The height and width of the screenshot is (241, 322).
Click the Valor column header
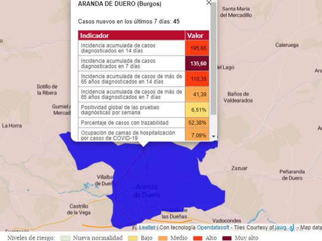[197, 36]
